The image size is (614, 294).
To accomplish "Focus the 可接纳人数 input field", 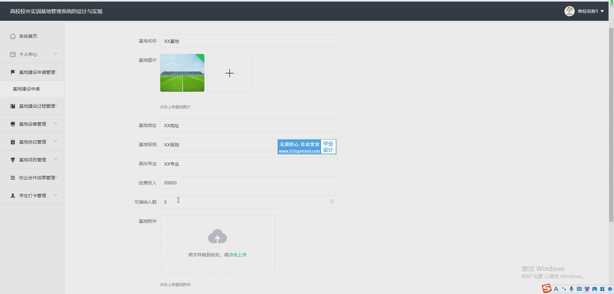I will (x=249, y=202).
